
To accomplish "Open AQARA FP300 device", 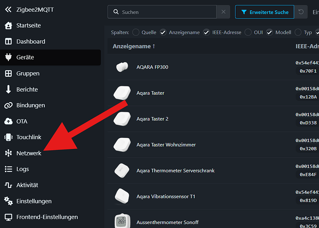I will [153, 67].
